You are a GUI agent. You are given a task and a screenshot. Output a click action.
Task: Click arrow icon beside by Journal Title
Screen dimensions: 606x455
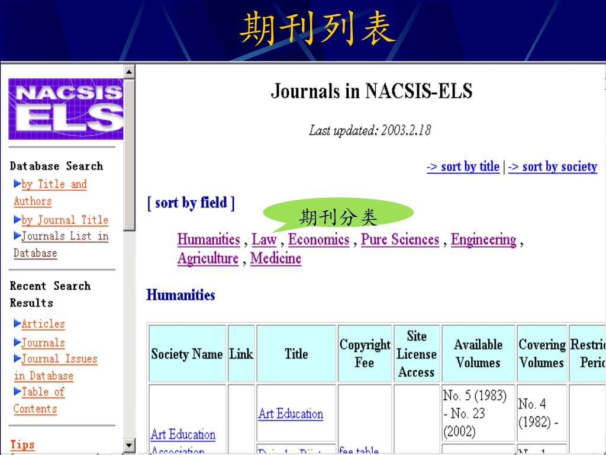(x=17, y=219)
